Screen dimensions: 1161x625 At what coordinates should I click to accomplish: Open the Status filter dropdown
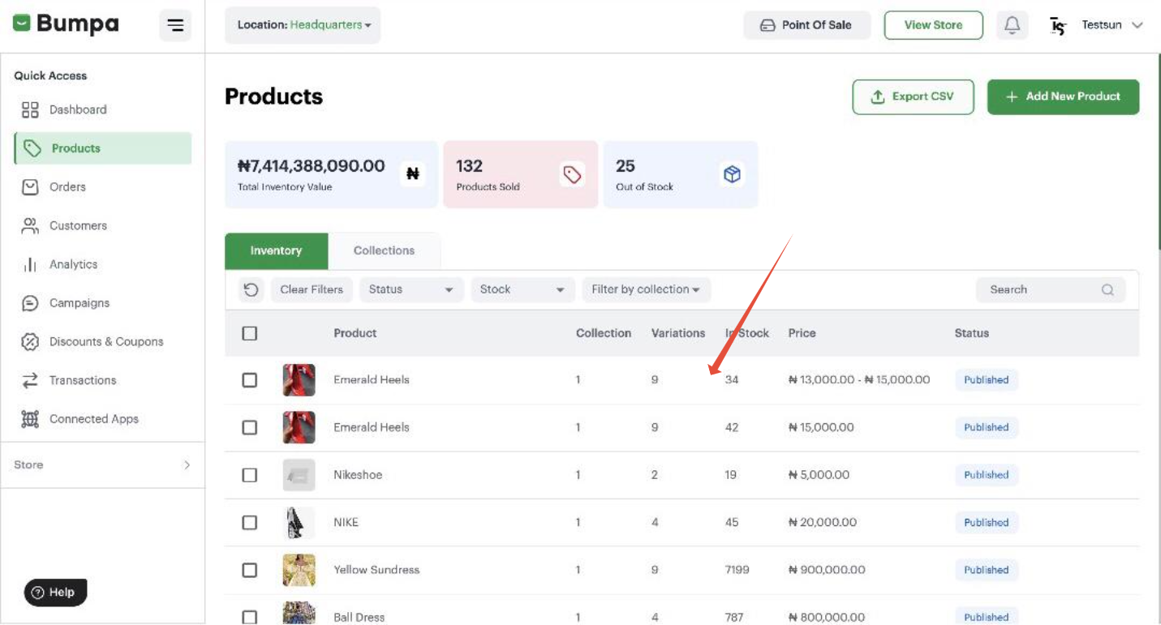pyautogui.click(x=411, y=289)
